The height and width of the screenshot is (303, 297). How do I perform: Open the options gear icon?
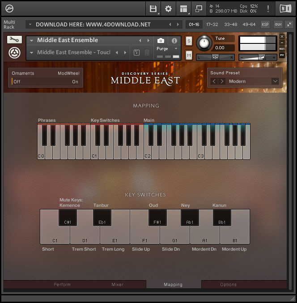coord(168,9)
